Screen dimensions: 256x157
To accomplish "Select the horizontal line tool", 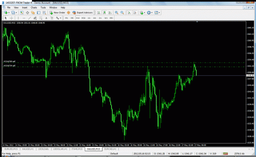I will 24,18.
